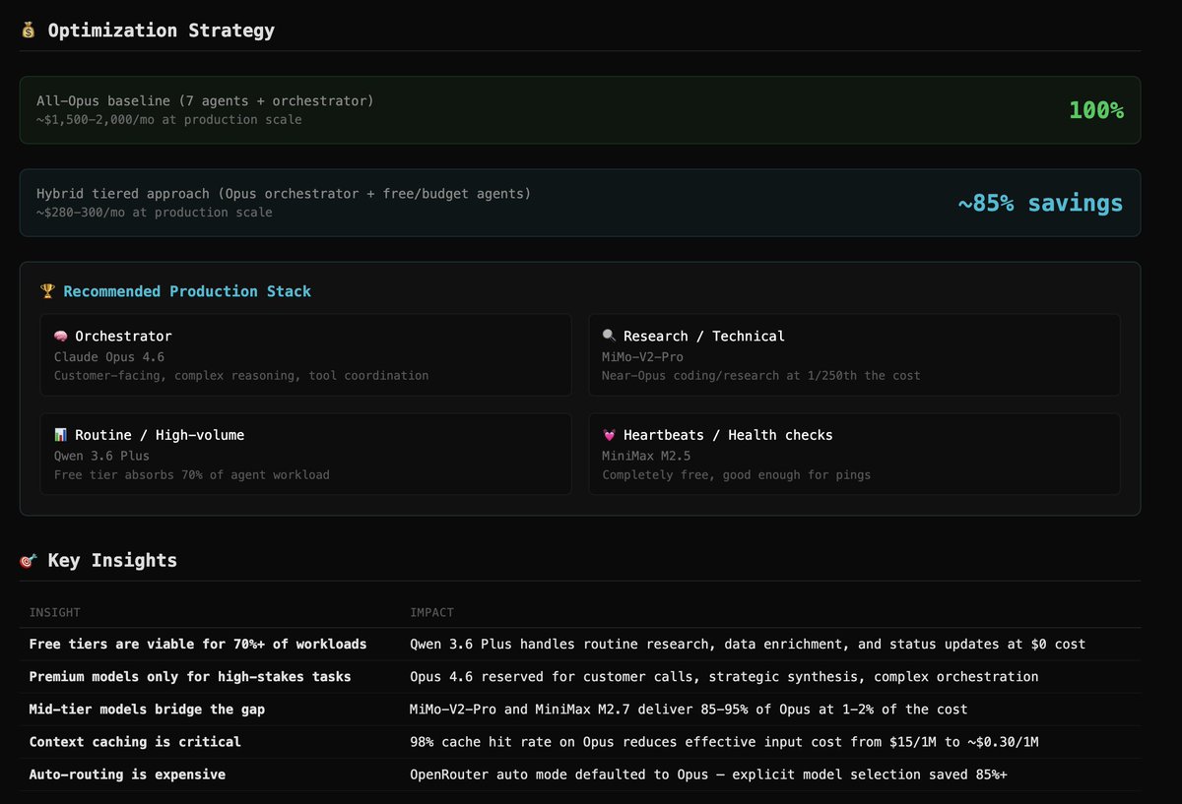Click Near-Opus coding/research description
This screenshot has height=804, width=1182.
[x=761, y=376]
